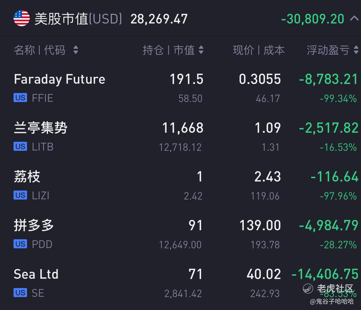Sort by floating P&L arrows
Screen dimensions: 361x310
coord(356,50)
